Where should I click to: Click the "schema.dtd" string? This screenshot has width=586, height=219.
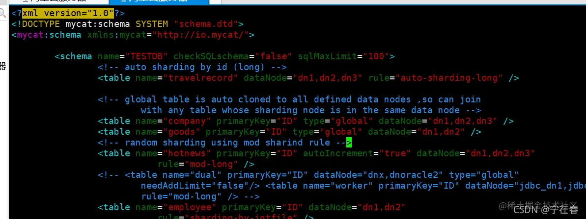coord(206,24)
